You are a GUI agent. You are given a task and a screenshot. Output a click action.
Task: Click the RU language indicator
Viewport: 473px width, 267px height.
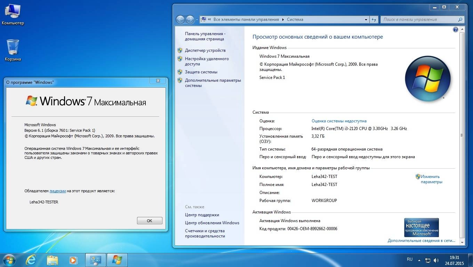point(410,259)
